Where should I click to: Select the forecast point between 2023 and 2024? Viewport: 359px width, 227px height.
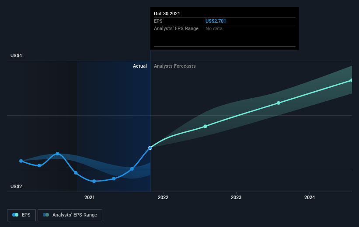(279, 103)
